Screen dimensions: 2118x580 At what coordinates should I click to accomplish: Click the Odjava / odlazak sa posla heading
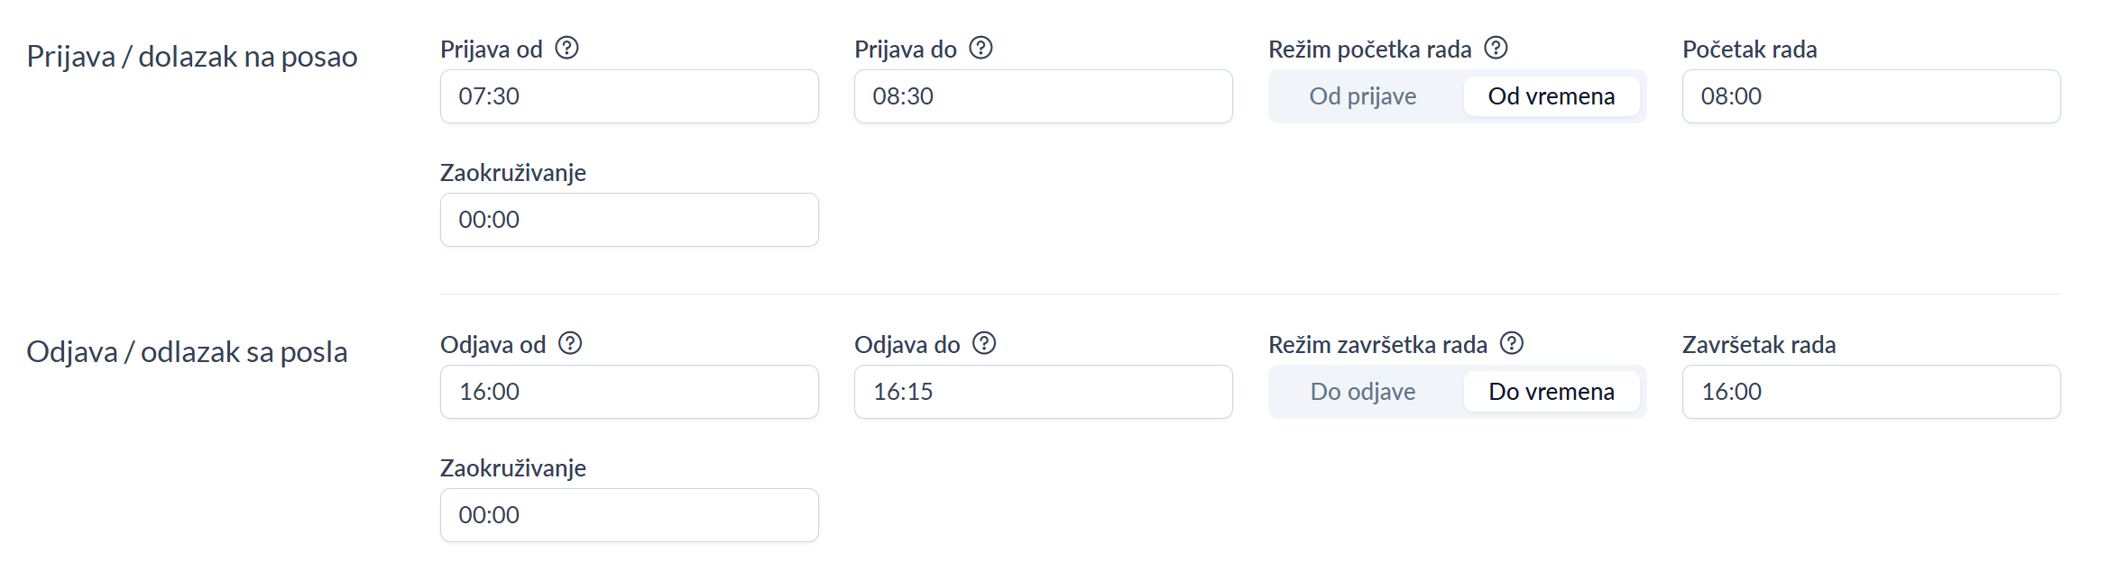tap(187, 352)
